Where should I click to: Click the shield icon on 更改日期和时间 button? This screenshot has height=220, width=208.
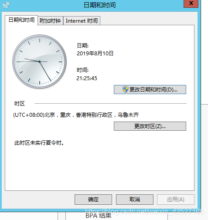click(x=125, y=89)
